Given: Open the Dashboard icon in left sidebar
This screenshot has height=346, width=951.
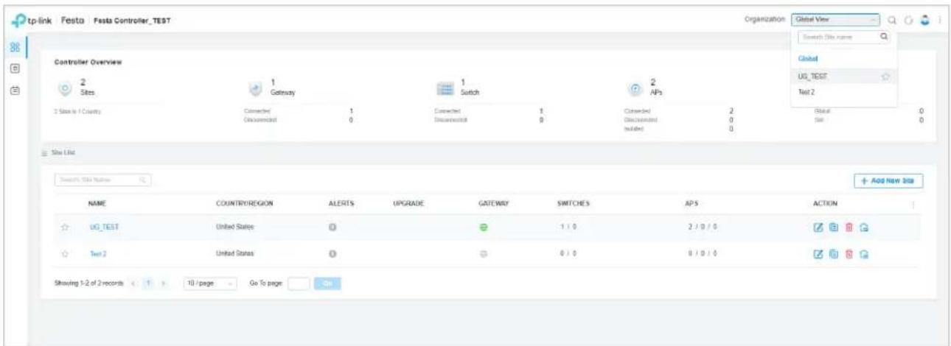Looking at the screenshot, I should (14, 46).
